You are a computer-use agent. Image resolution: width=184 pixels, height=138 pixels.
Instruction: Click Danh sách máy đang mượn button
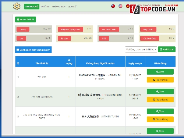pos(33,50)
